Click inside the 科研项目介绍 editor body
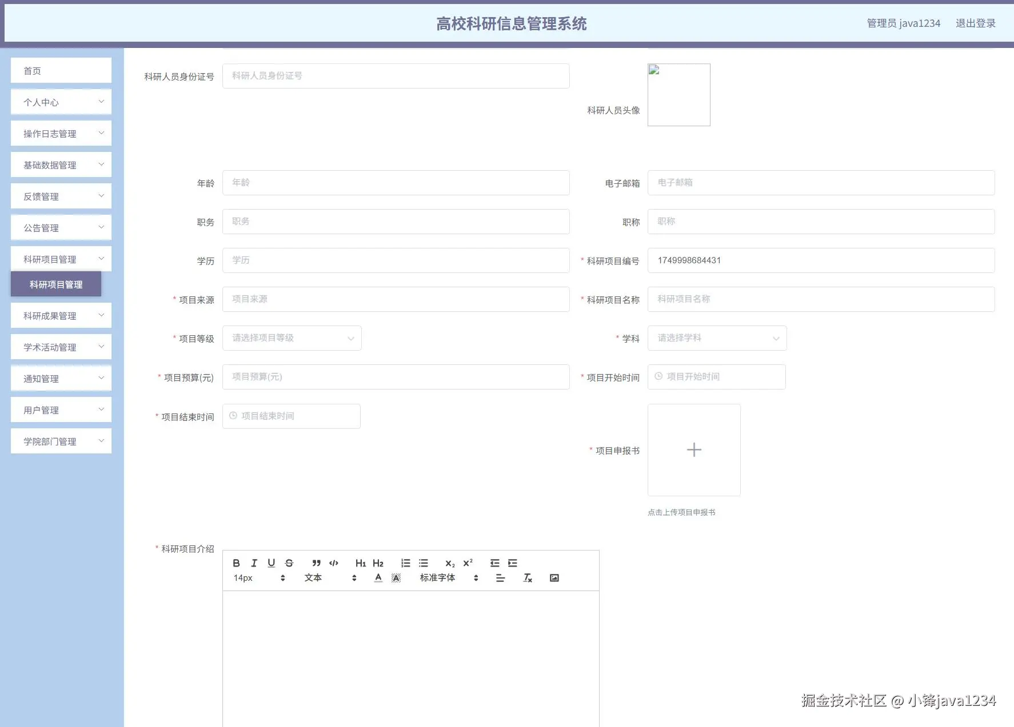 point(411,659)
